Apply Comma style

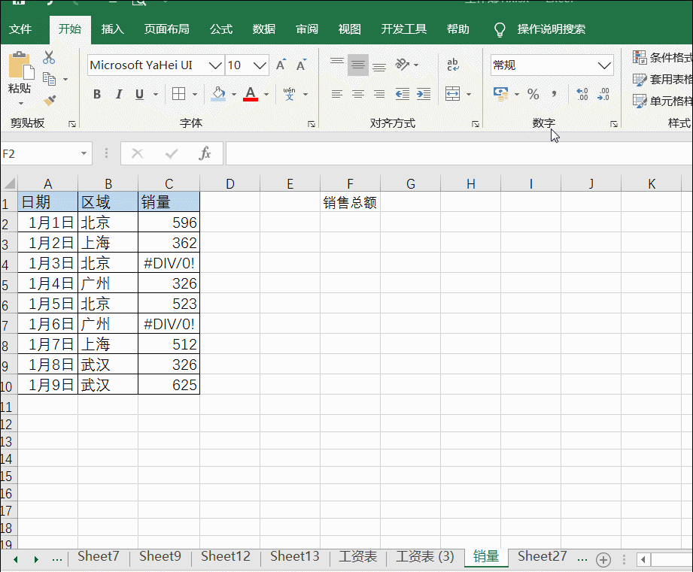tap(554, 93)
